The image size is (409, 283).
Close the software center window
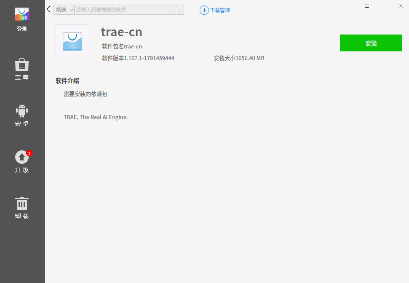click(x=401, y=6)
